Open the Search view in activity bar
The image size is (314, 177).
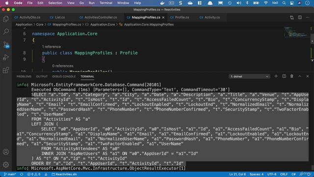(x=6, y=31)
